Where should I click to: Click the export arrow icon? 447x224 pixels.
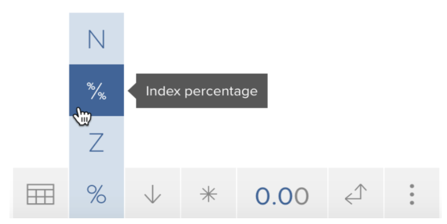(356, 194)
